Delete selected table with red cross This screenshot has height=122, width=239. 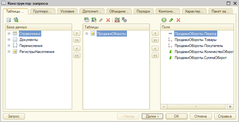pos(108,20)
